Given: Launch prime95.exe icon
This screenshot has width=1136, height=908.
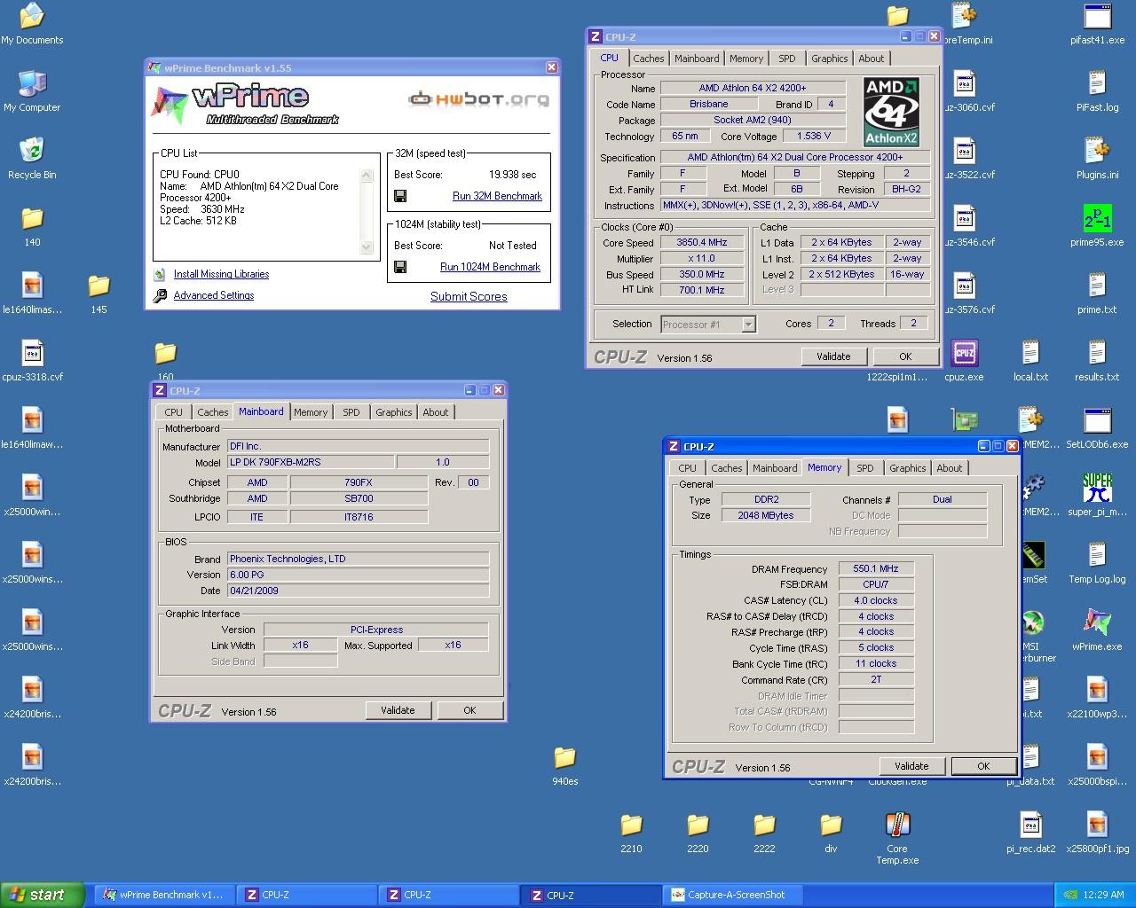Looking at the screenshot, I should (1097, 226).
